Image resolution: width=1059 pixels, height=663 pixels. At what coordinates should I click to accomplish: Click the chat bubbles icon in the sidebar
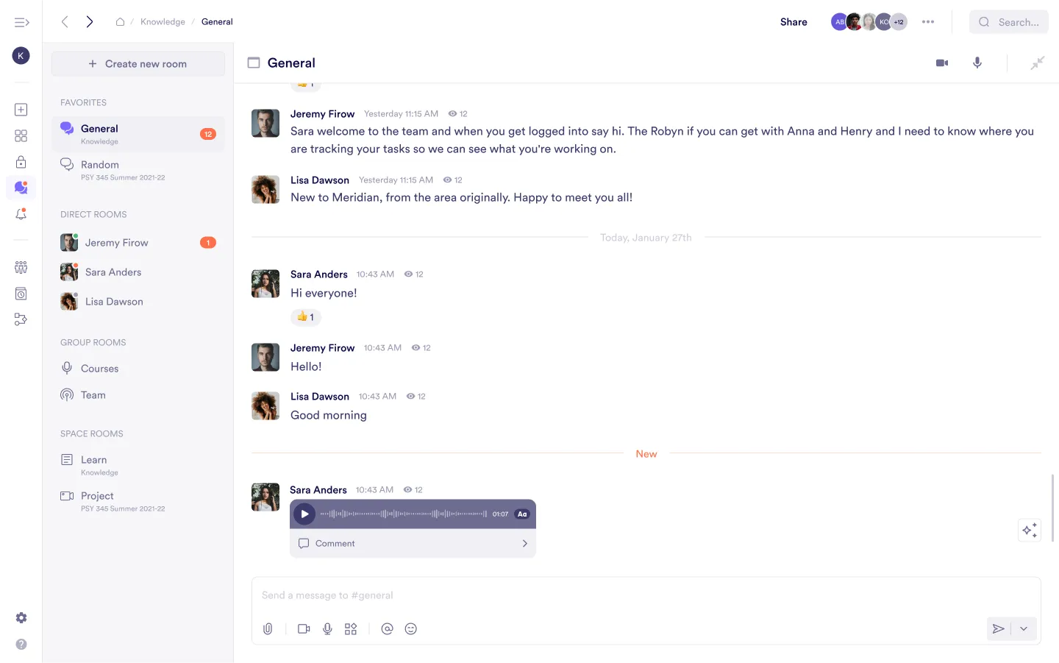click(x=21, y=188)
